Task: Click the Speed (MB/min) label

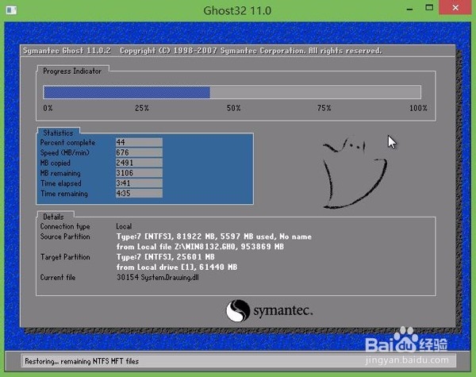Action: point(65,152)
